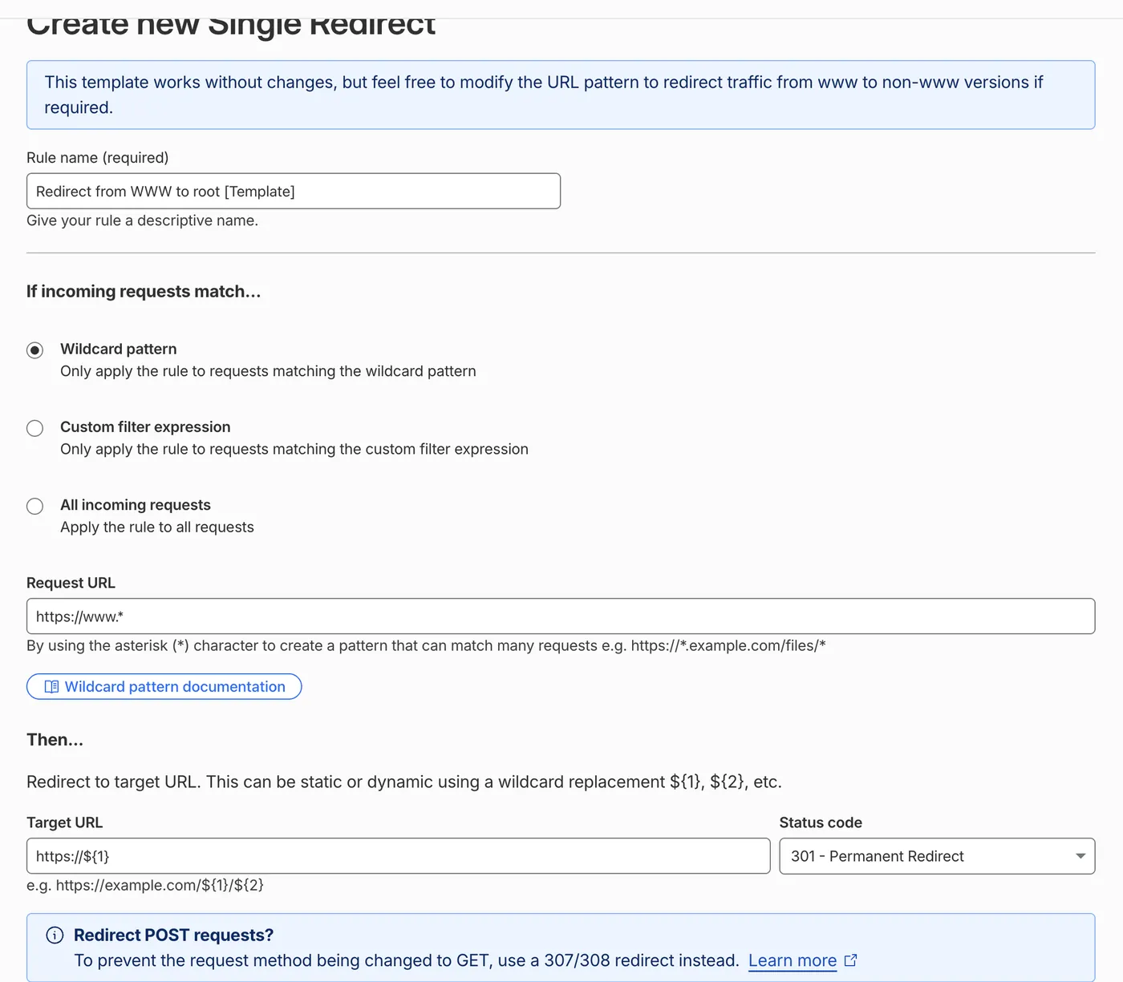1123x982 pixels.
Task: Click the 'Rule name (required)' label
Action: pyautogui.click(x=98, y=158)
